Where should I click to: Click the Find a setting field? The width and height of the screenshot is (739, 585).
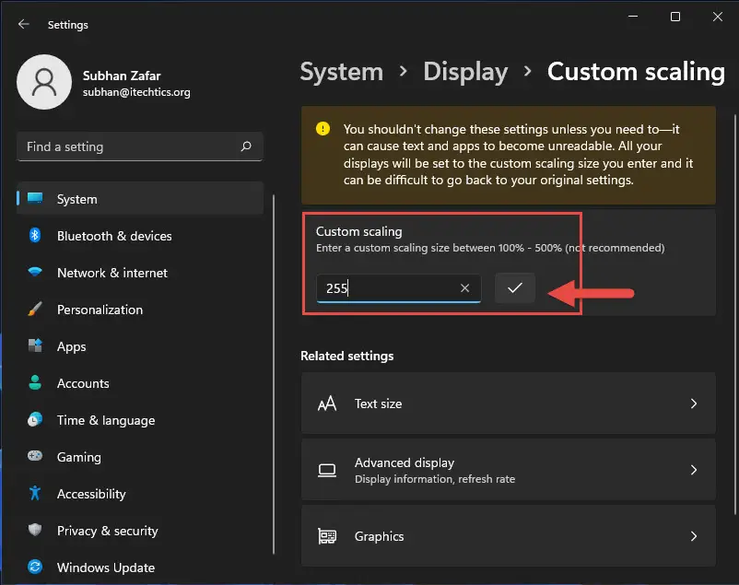pos(140,146)
